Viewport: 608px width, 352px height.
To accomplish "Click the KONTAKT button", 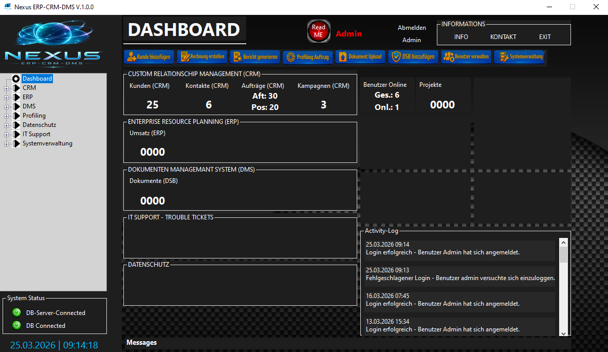I will (x=503, y=37).
